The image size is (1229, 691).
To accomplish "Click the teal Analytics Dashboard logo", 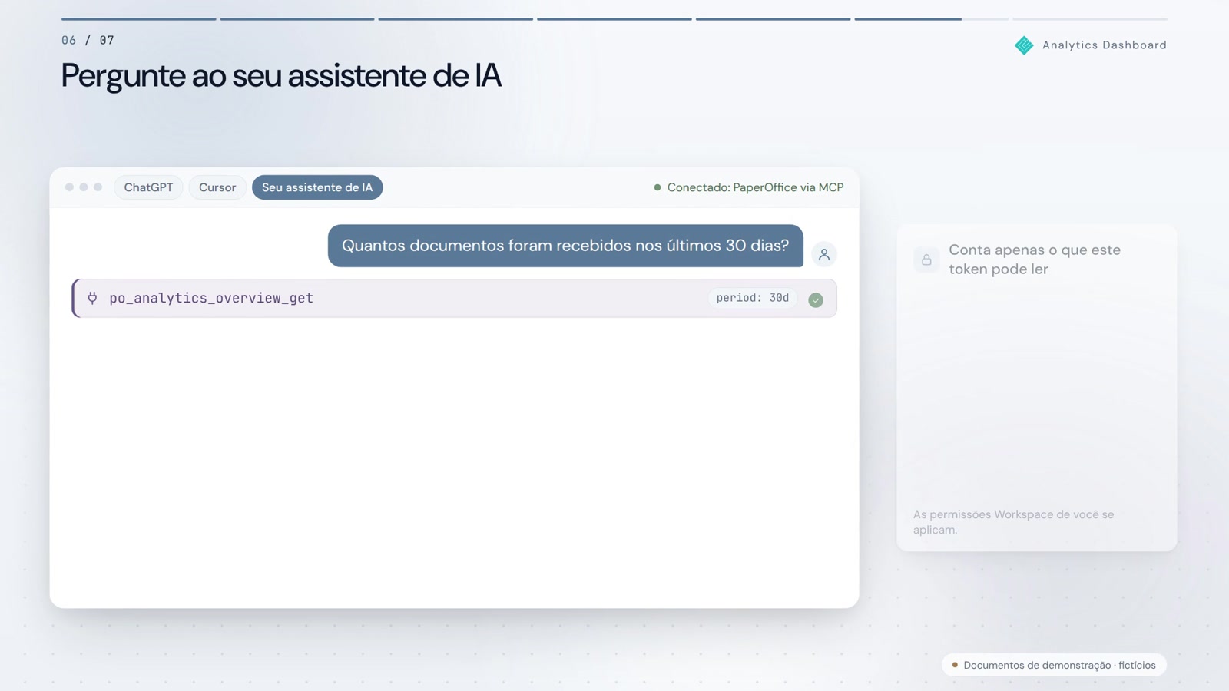I will (1024, 45).
